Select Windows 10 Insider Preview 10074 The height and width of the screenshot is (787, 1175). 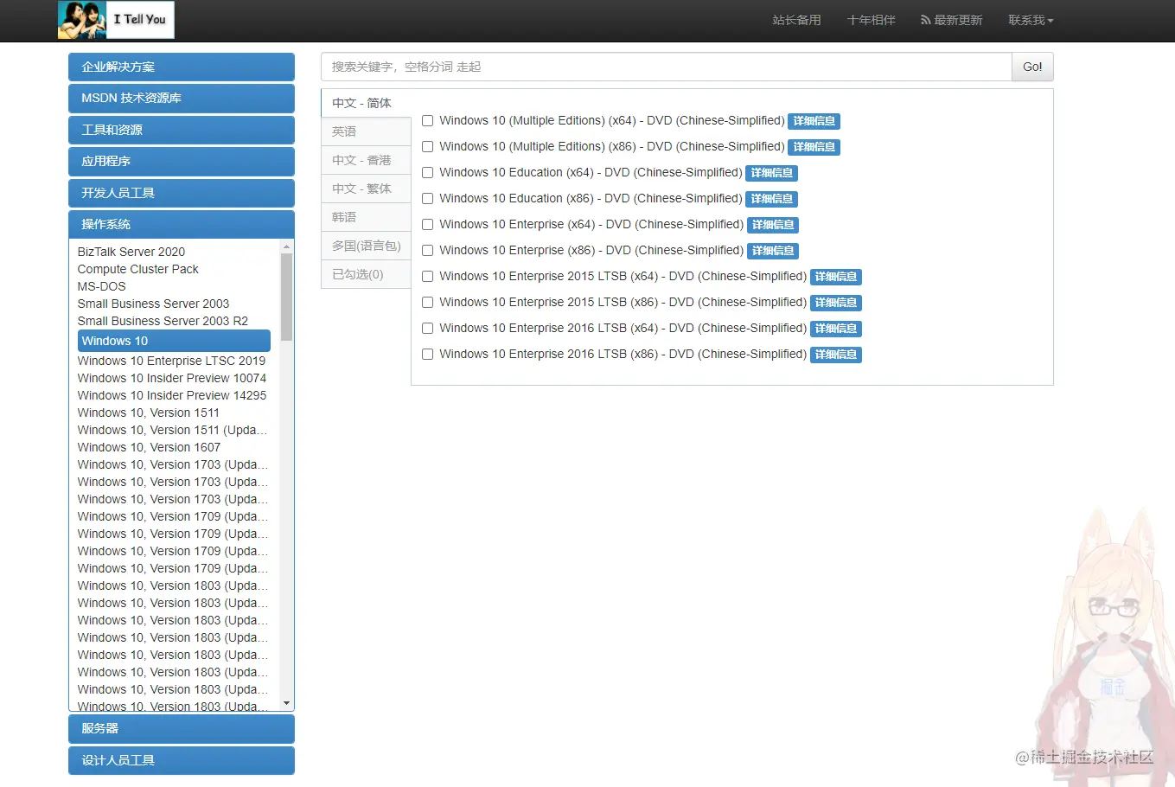[x=172, y=378]
